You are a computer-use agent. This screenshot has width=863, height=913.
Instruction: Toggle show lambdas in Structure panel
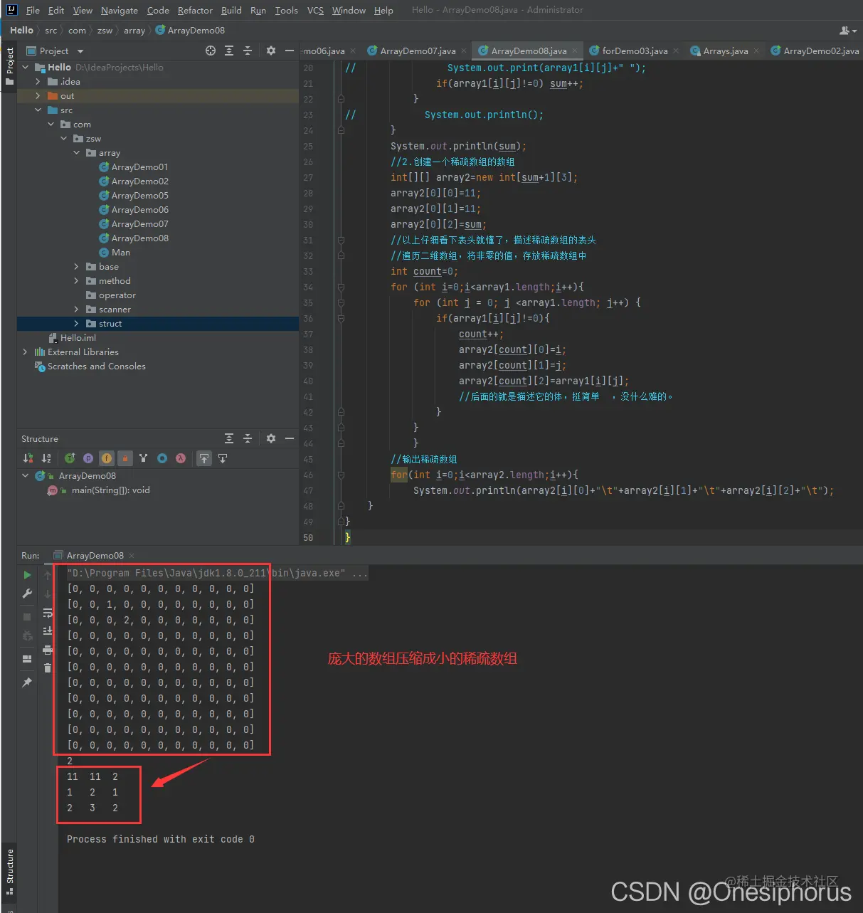[x=181, y=458]
